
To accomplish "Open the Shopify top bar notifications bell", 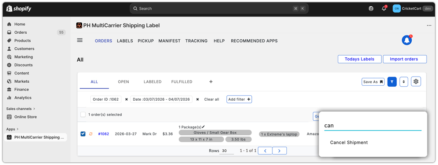I will tap(384, 8).
